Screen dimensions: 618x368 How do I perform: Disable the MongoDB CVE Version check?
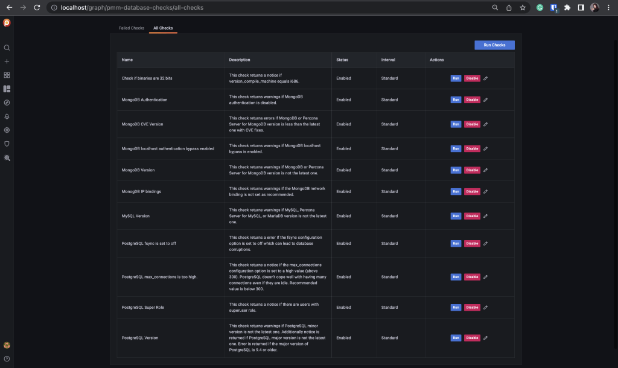click(472, 124)
